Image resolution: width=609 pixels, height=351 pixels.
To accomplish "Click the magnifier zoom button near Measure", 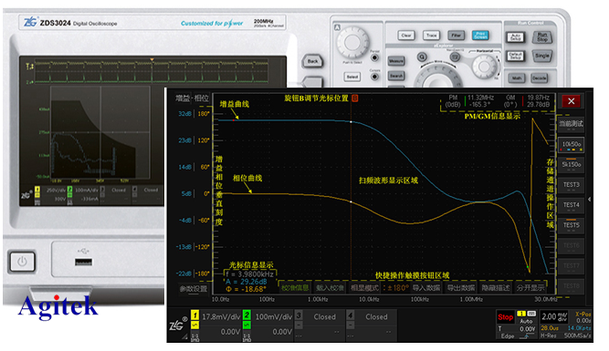I will point(422,57).
